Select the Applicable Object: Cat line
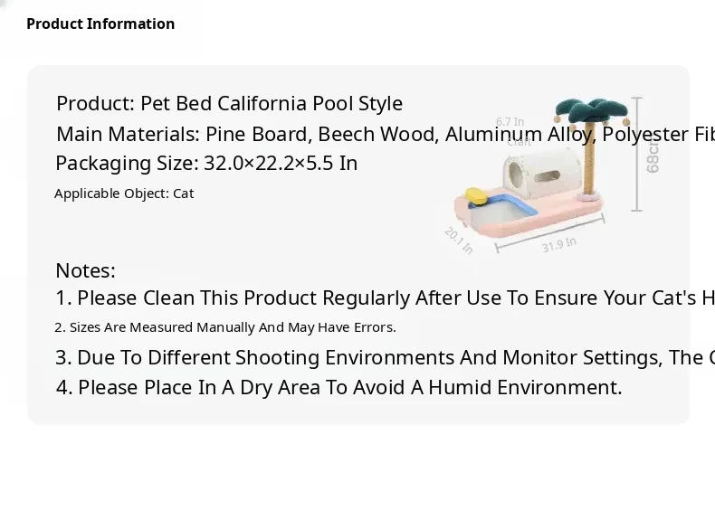 (x=124, y=194)
